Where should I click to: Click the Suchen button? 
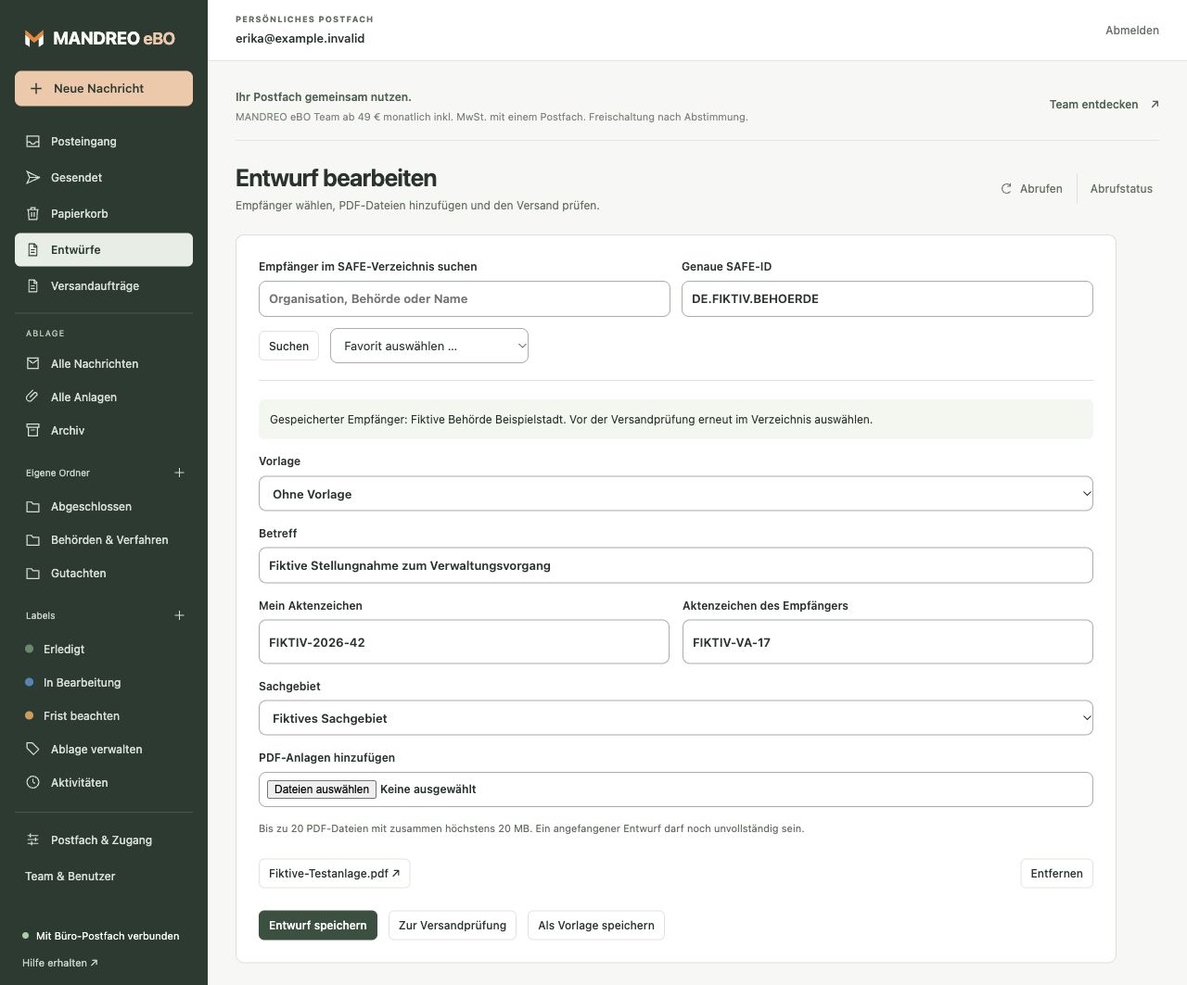point(288,346)
